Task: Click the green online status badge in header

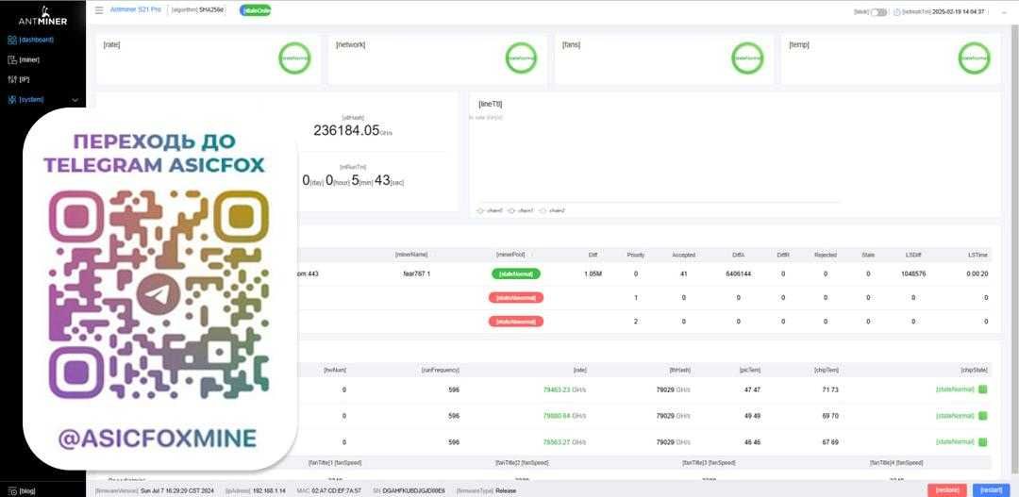Action: coord(256,10)
